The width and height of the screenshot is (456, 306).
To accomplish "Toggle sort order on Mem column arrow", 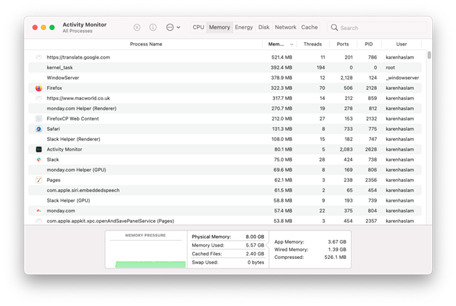I will point(291,44).
